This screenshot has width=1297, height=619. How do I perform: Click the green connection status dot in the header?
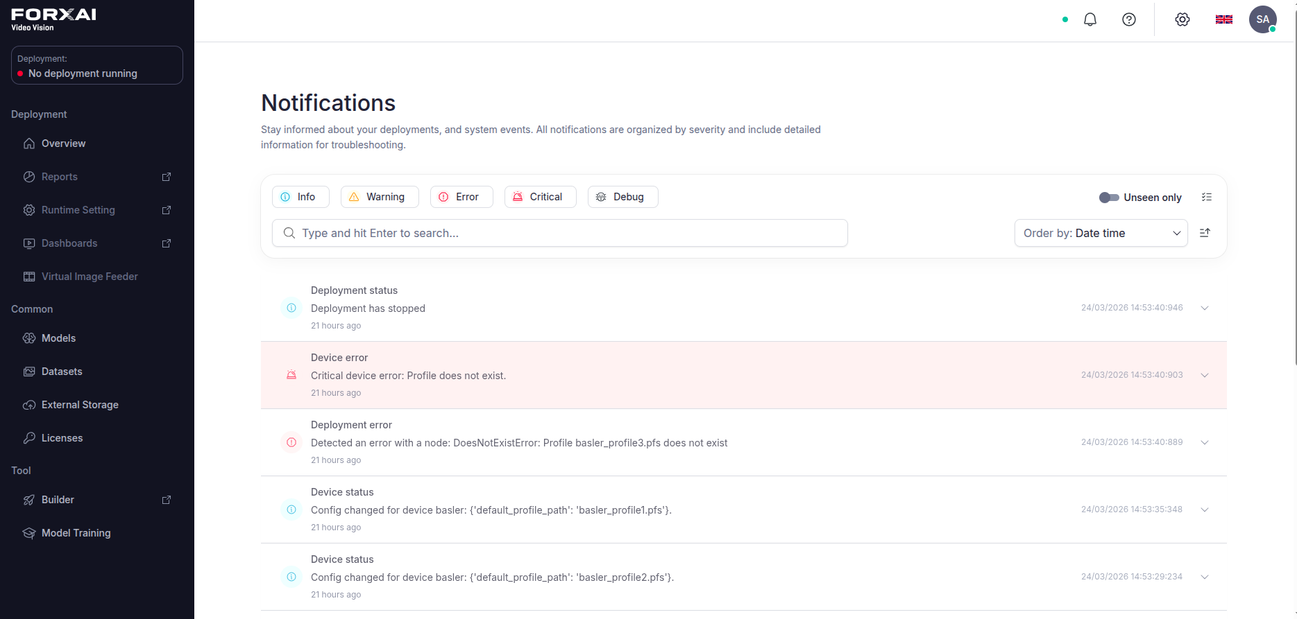[x=1065, y=19]
